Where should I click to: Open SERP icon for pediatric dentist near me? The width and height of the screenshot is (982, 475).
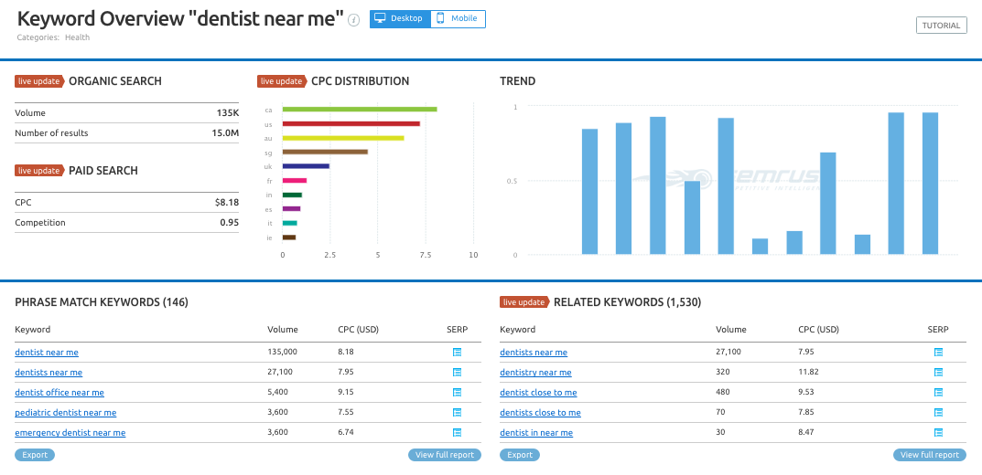click(x=457, y=413)
